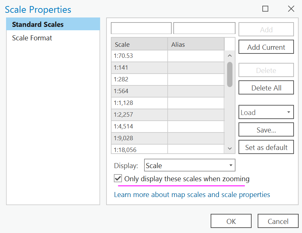
Task: Click the Add Current button
Action: click(266, 47)
